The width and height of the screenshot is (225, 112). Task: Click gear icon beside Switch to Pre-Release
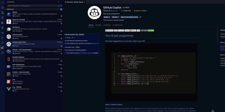coord(140,17)
